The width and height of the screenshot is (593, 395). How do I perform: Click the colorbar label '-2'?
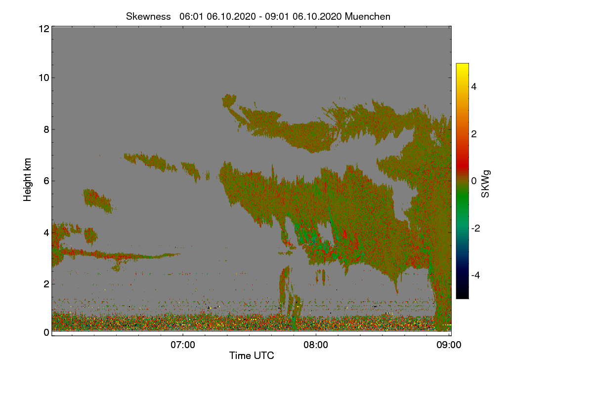click(476, 228)
